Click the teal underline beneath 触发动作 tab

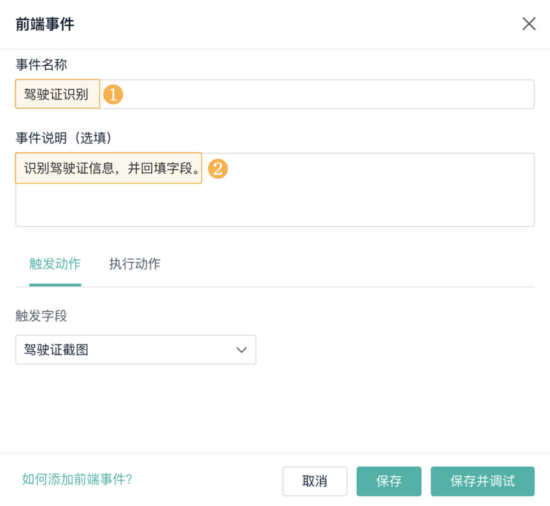55,285
